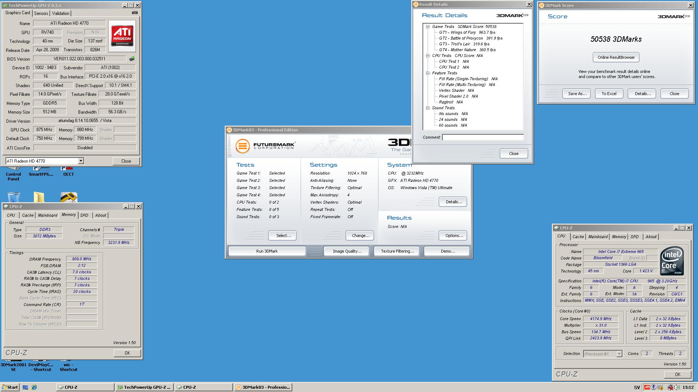Click the Futuremark logo in 3DMark03
Viewport: 698px width, 392px height.
[265, 146]
